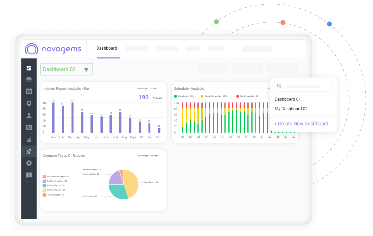Screen dimensions: 373x236
Task: Click Create New Dashboard link
Action: pos(301,124)
